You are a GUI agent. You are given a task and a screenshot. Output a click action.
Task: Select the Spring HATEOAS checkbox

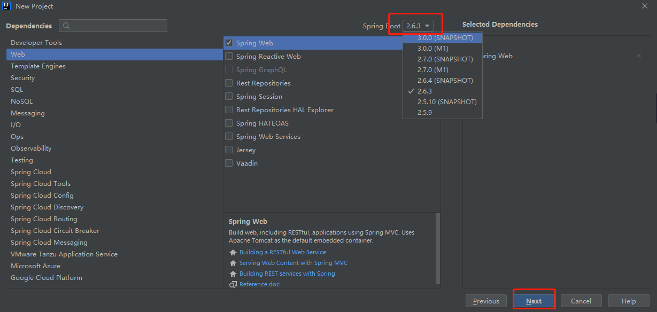(x=229, y=123)
